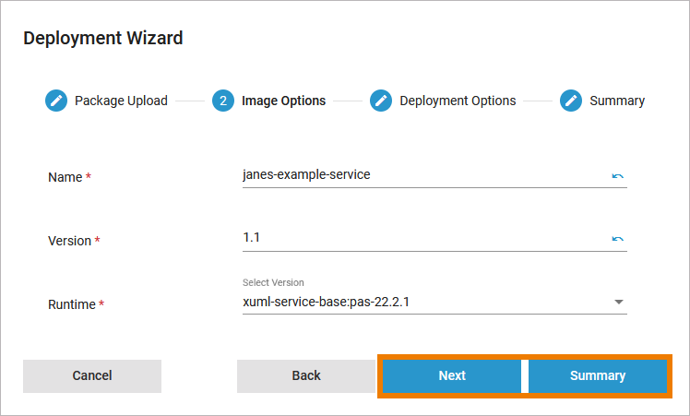
Task: Click the blue Summary button
Action: click(598, 375)
